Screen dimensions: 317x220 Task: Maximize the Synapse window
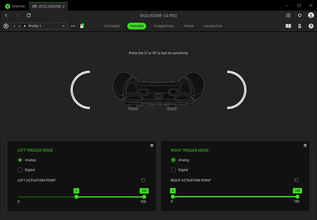tap(299, 6)
